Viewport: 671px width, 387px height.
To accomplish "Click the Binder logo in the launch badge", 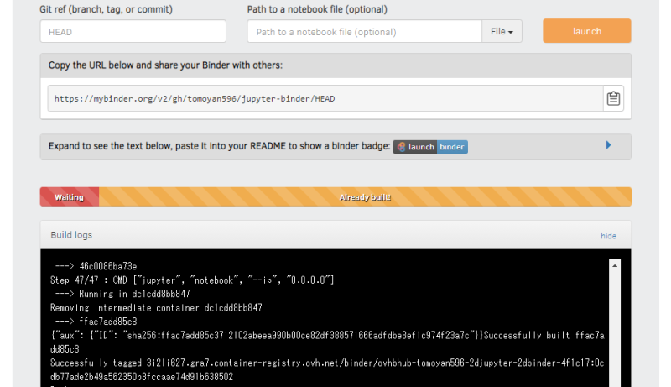I will click(x=402, y=147).
